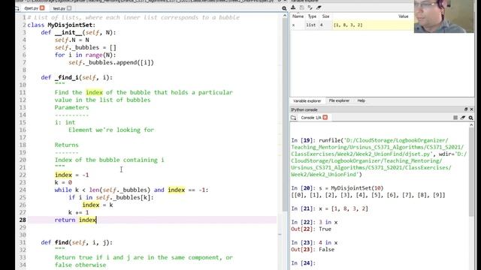The image size is (481, 270).
Task: Click 'x = [1, 8, 3, 2]' console line
Action: tap(343, 208)
